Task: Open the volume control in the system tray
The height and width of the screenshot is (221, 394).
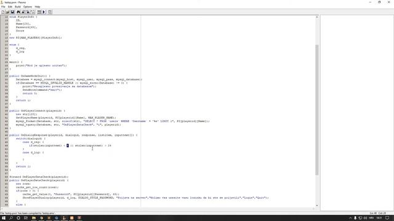Action: [x=365, y=218]
